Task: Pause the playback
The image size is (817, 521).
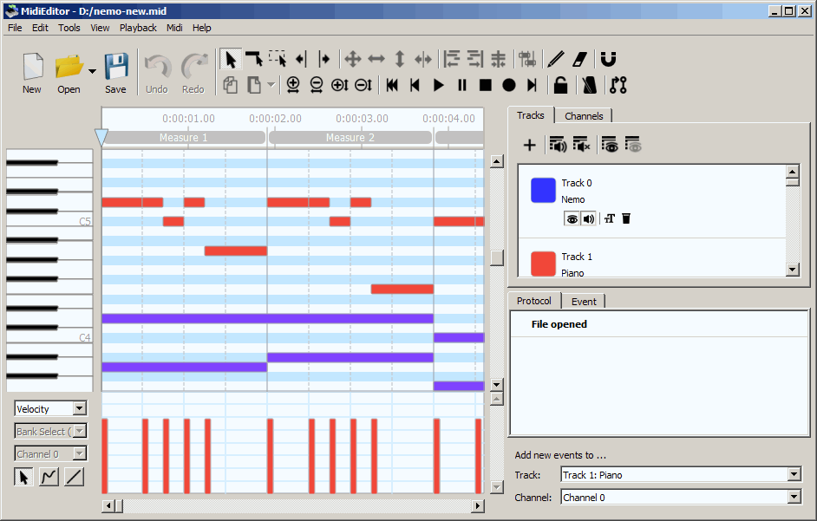Action: pyautogui.click(x=462, y=85)
